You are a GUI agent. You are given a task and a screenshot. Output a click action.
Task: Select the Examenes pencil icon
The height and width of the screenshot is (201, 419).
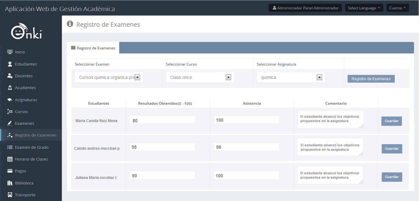10,123
